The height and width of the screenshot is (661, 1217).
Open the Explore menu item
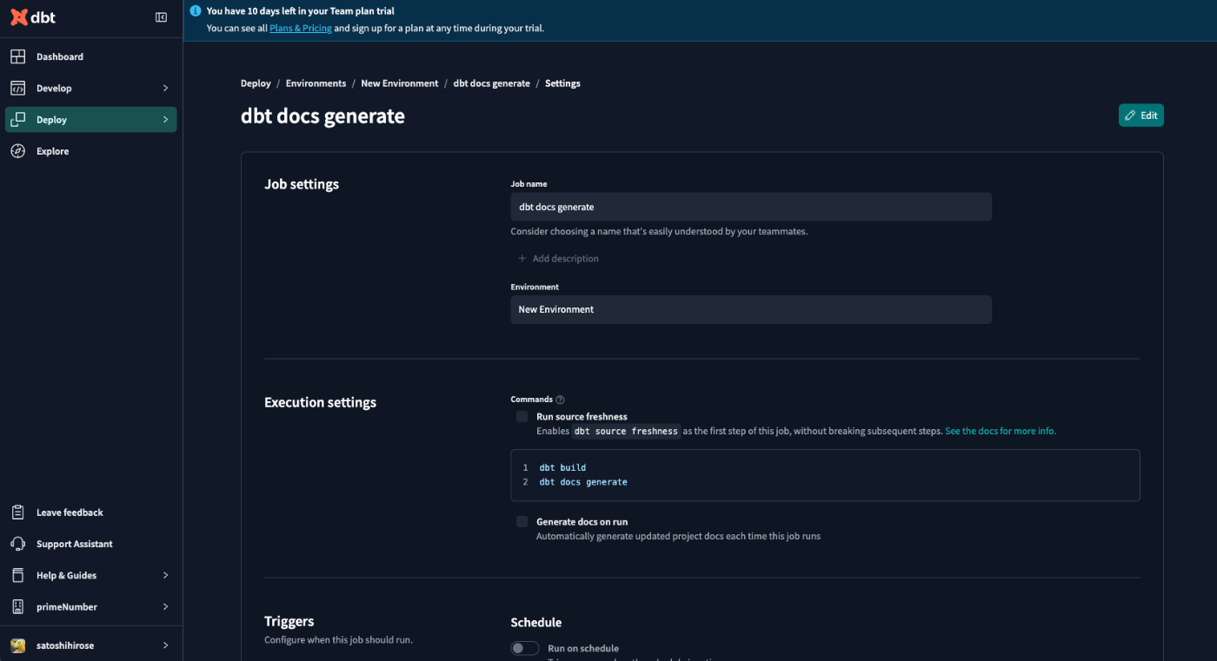pyautogui.click(x=91, y=151)
